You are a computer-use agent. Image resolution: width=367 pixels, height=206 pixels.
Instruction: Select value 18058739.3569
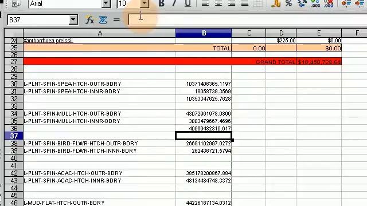pyautogui.click(x=204, y=92)
